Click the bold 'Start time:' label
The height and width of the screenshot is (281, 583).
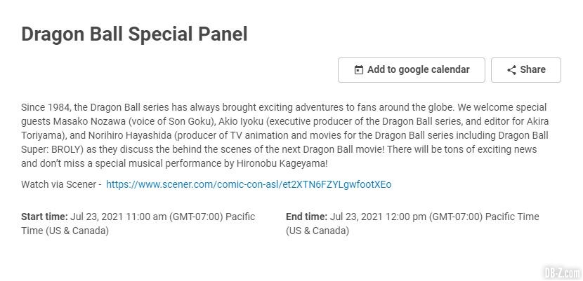coord(45,217)
